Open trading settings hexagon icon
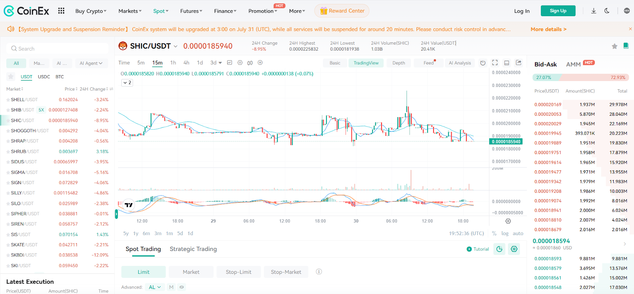This screenshot has height=294, width=634. click(514, 249)
